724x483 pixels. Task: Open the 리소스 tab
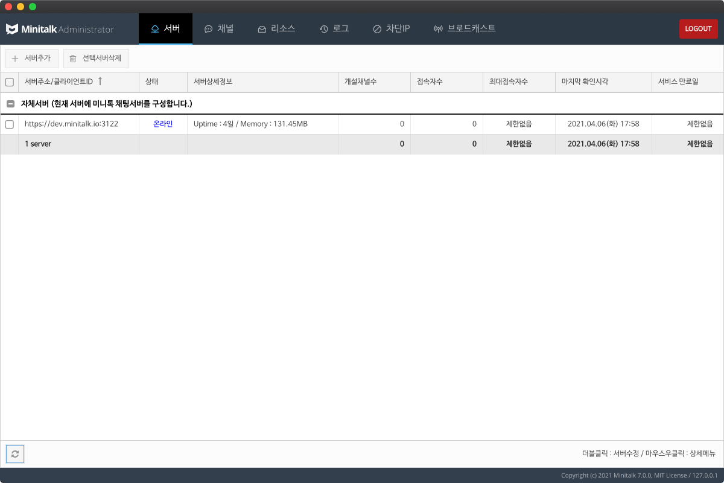(276, 29)
